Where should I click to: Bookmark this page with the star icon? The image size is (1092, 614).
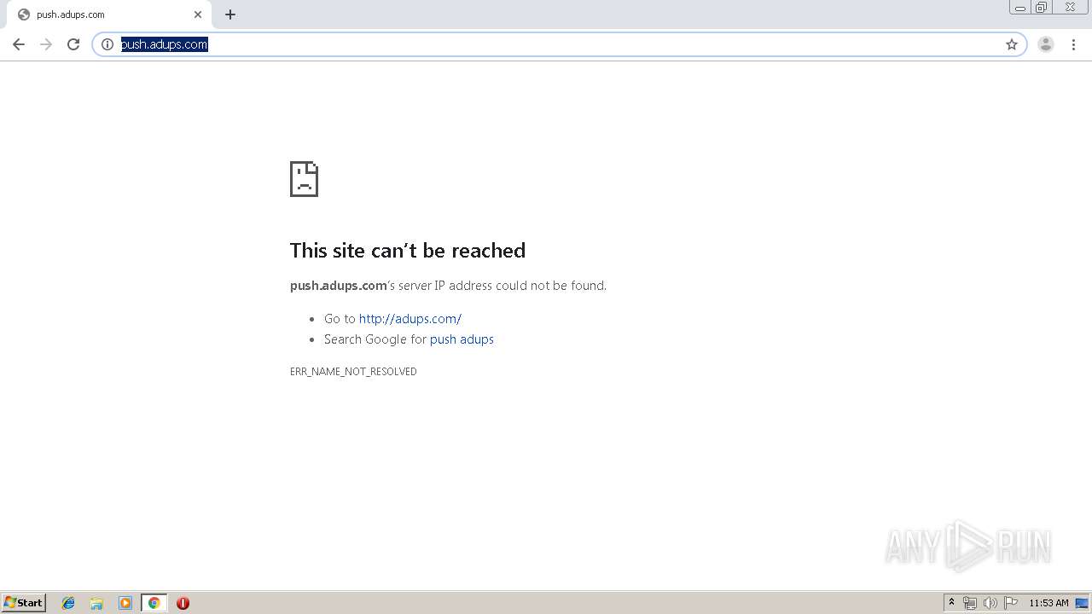coord(1012,44)
